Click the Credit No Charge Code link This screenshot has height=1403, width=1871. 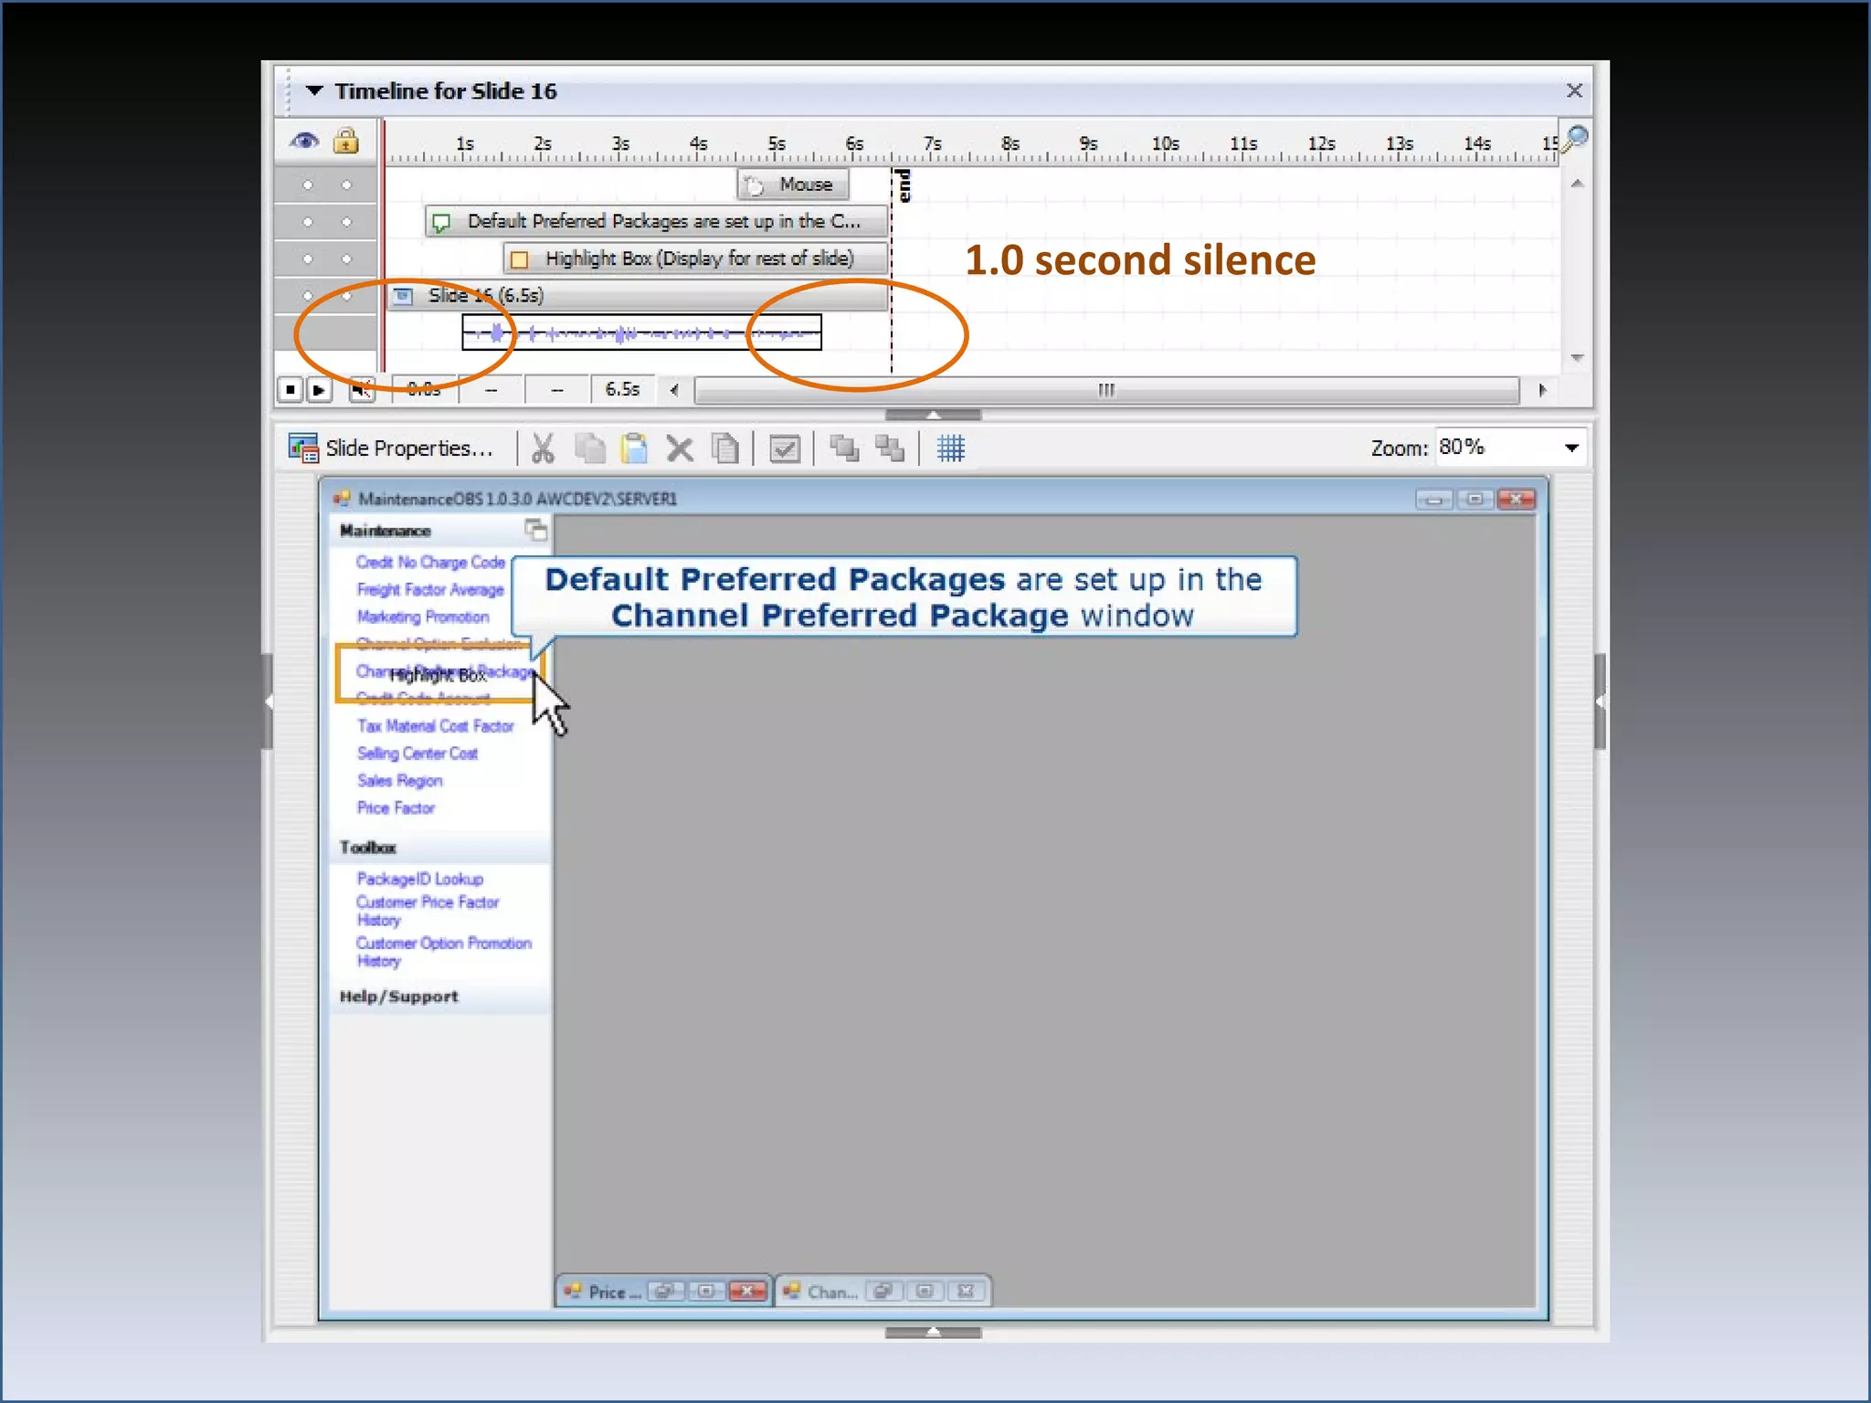pyautogui.click(x=430, y=563)
